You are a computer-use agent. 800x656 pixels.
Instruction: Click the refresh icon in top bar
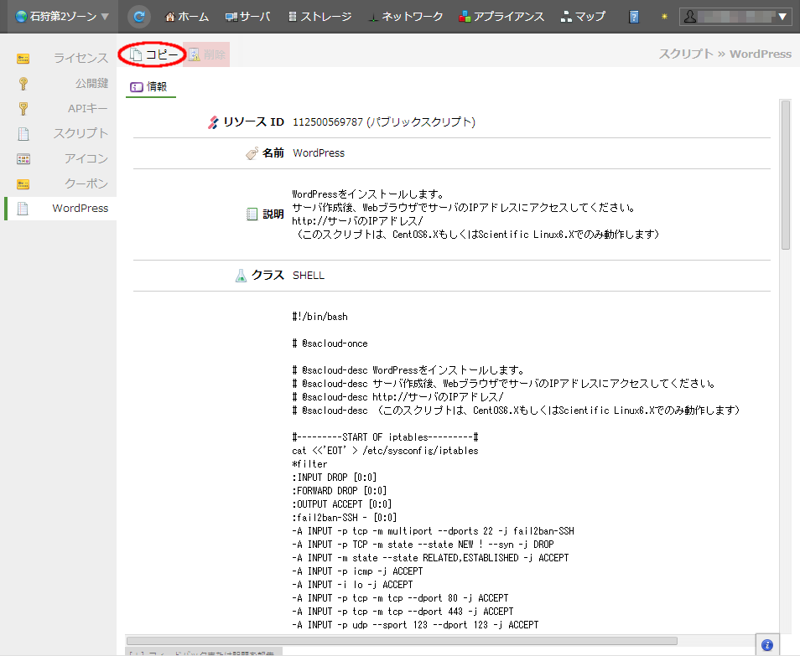click(x=139, y=16)
